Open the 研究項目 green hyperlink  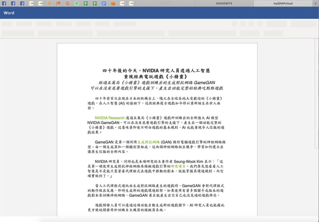coord(178,166)
